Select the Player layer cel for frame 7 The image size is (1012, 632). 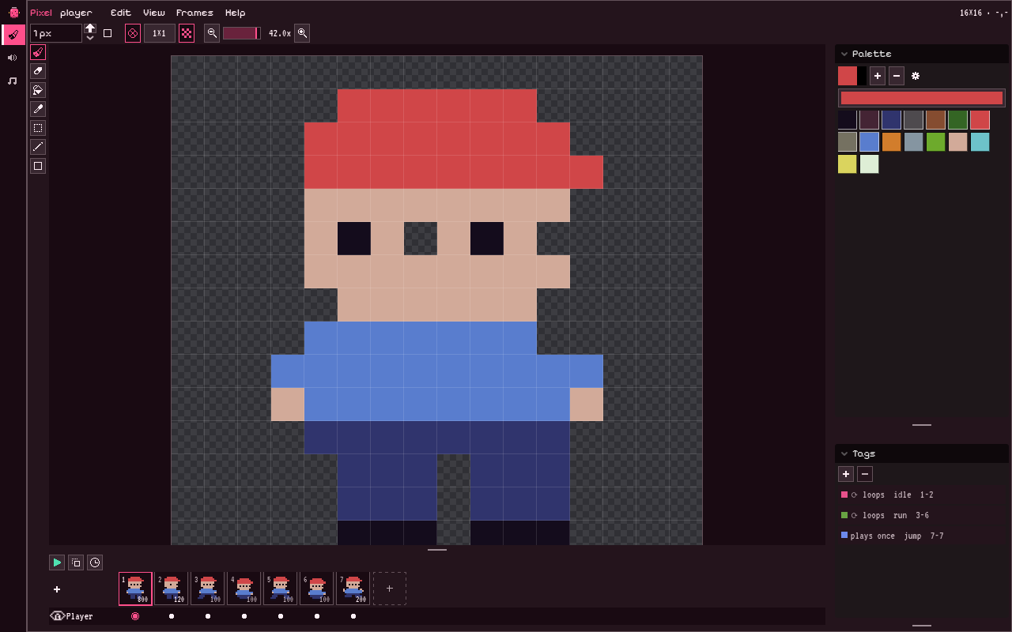click(353, 616)
